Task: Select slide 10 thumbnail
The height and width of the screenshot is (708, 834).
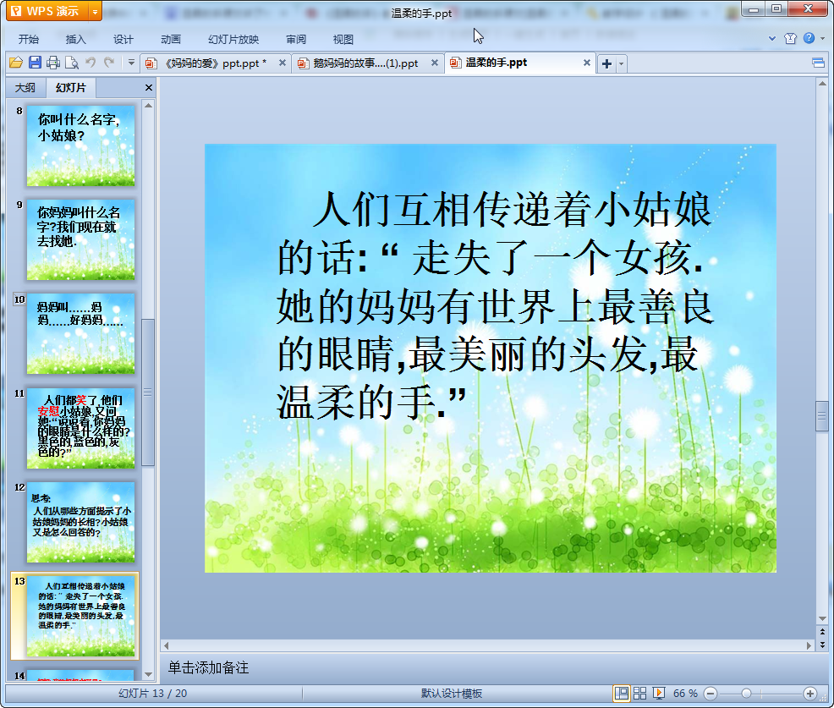Action: tap(81, 333)
